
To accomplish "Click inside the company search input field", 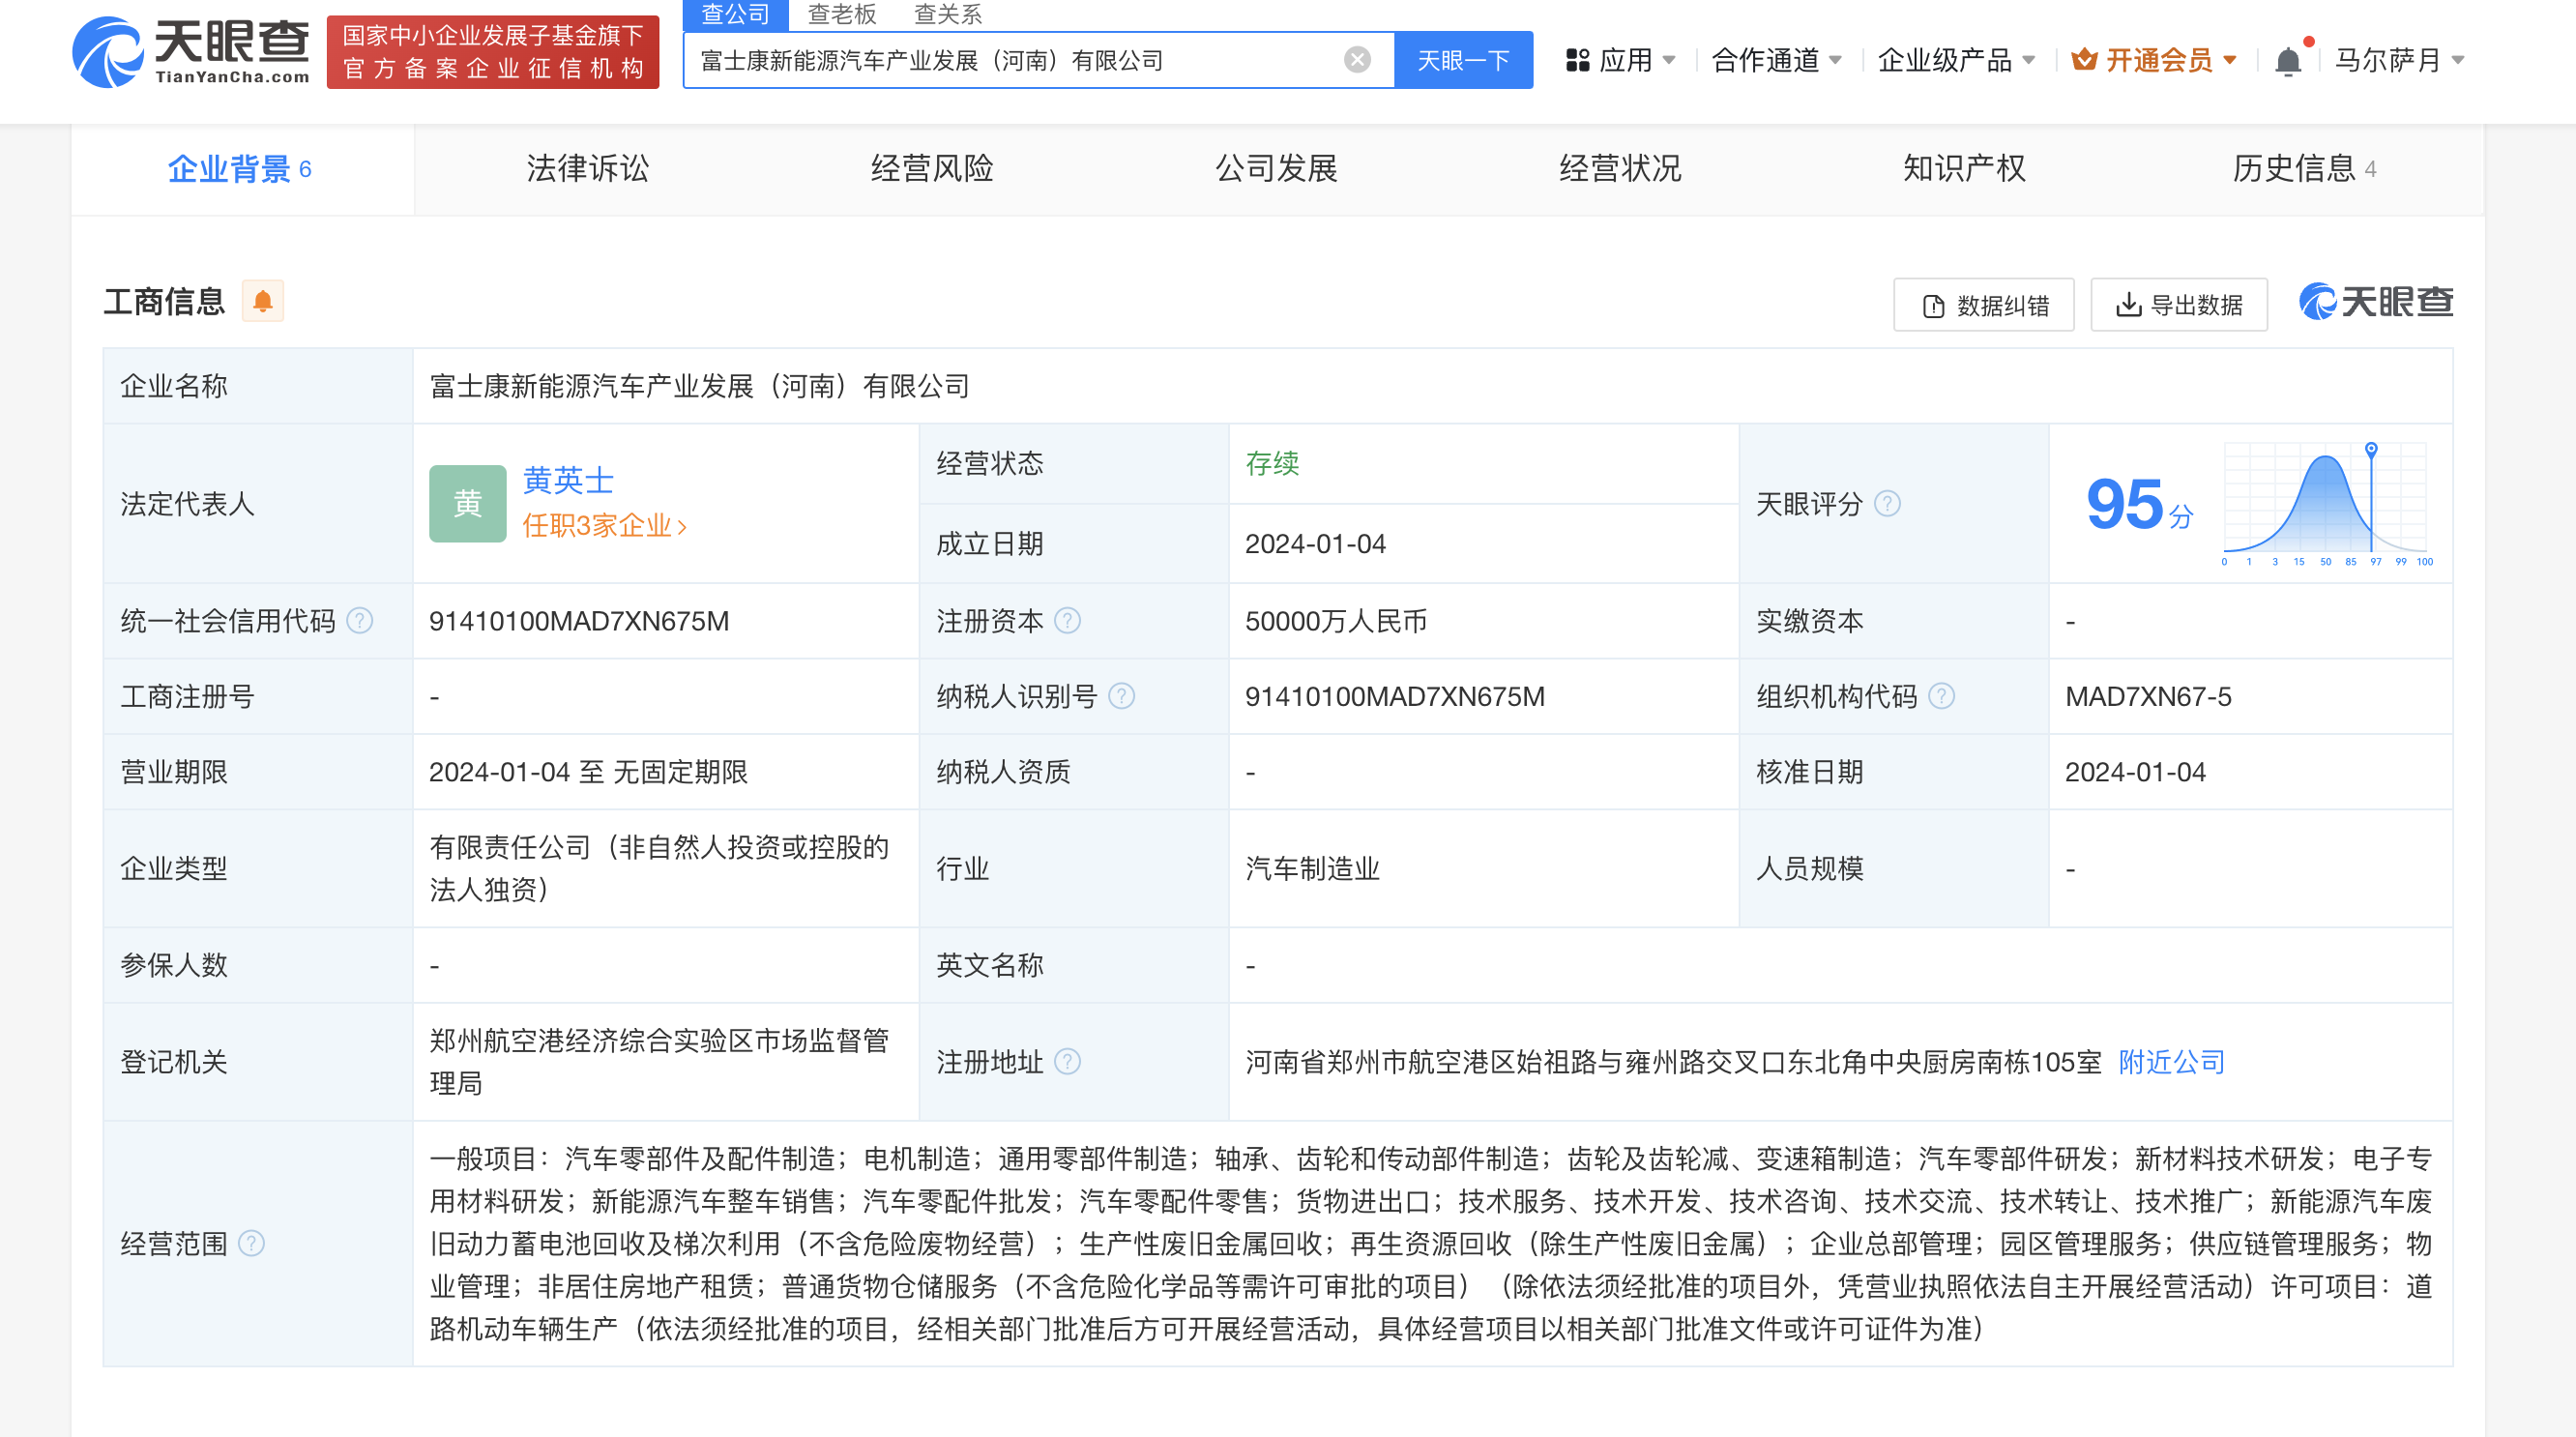I will 1000,59.
